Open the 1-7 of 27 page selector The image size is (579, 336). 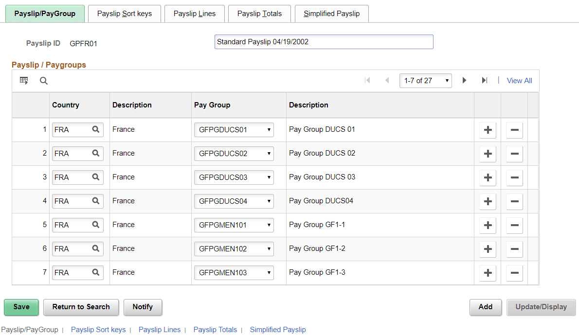[x=425, y=80]
